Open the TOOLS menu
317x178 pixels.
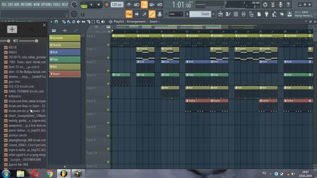[x=56, y=4]
